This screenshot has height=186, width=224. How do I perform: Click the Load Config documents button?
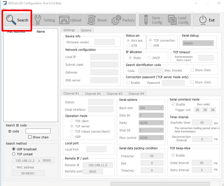(178, 20)
